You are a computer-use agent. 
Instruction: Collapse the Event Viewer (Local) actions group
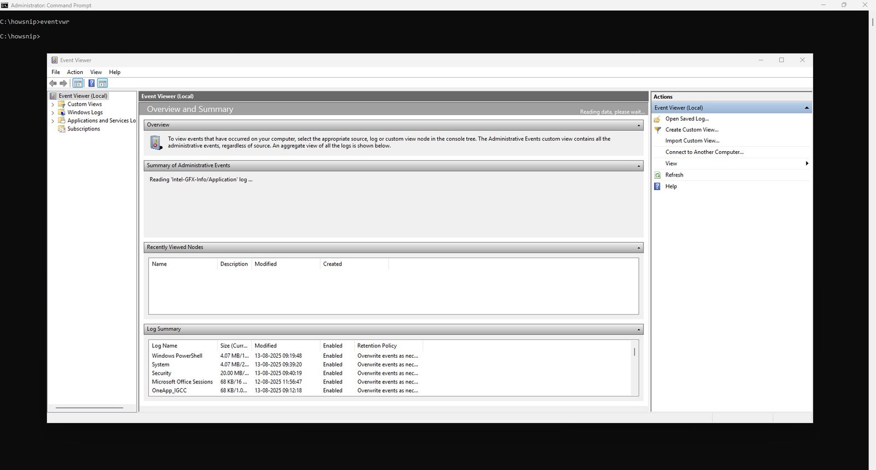(806, 108)
